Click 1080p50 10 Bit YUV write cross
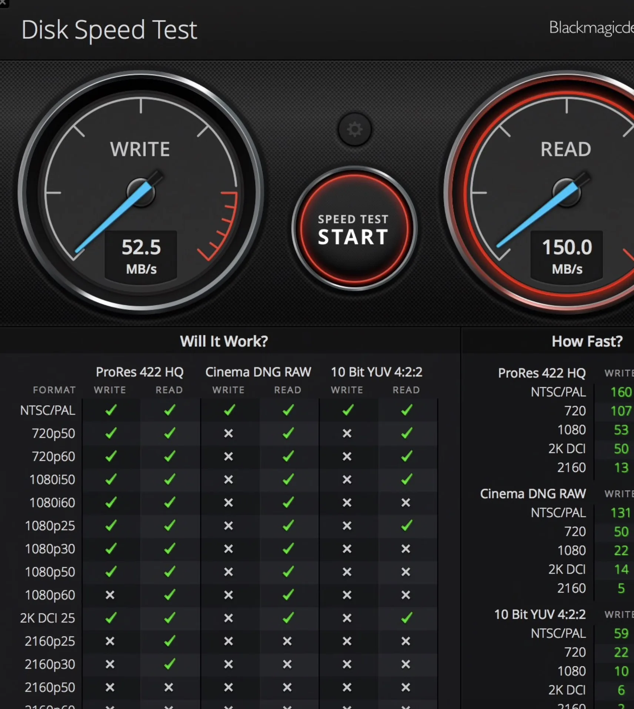 (347, 572)
